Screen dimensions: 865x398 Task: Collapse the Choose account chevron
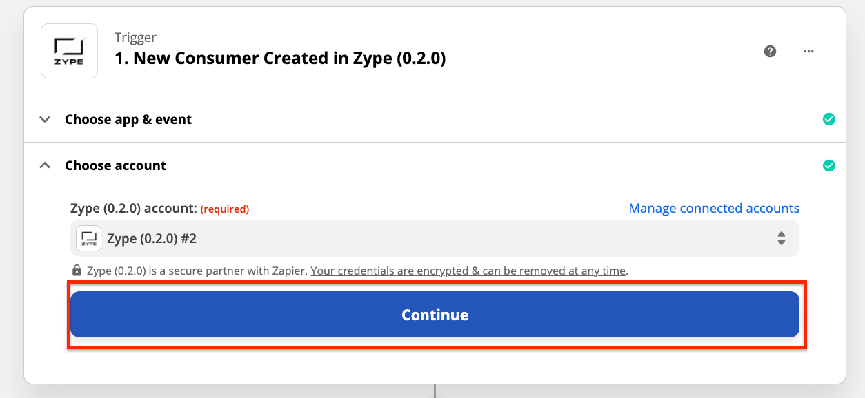point(45,165)
